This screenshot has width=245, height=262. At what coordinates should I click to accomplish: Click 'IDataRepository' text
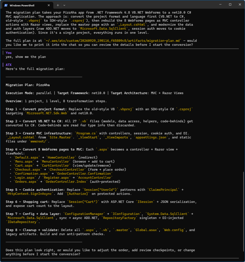point(22,222)
